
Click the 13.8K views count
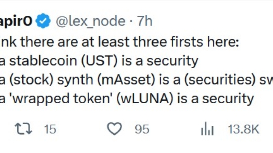coord(244,129)
